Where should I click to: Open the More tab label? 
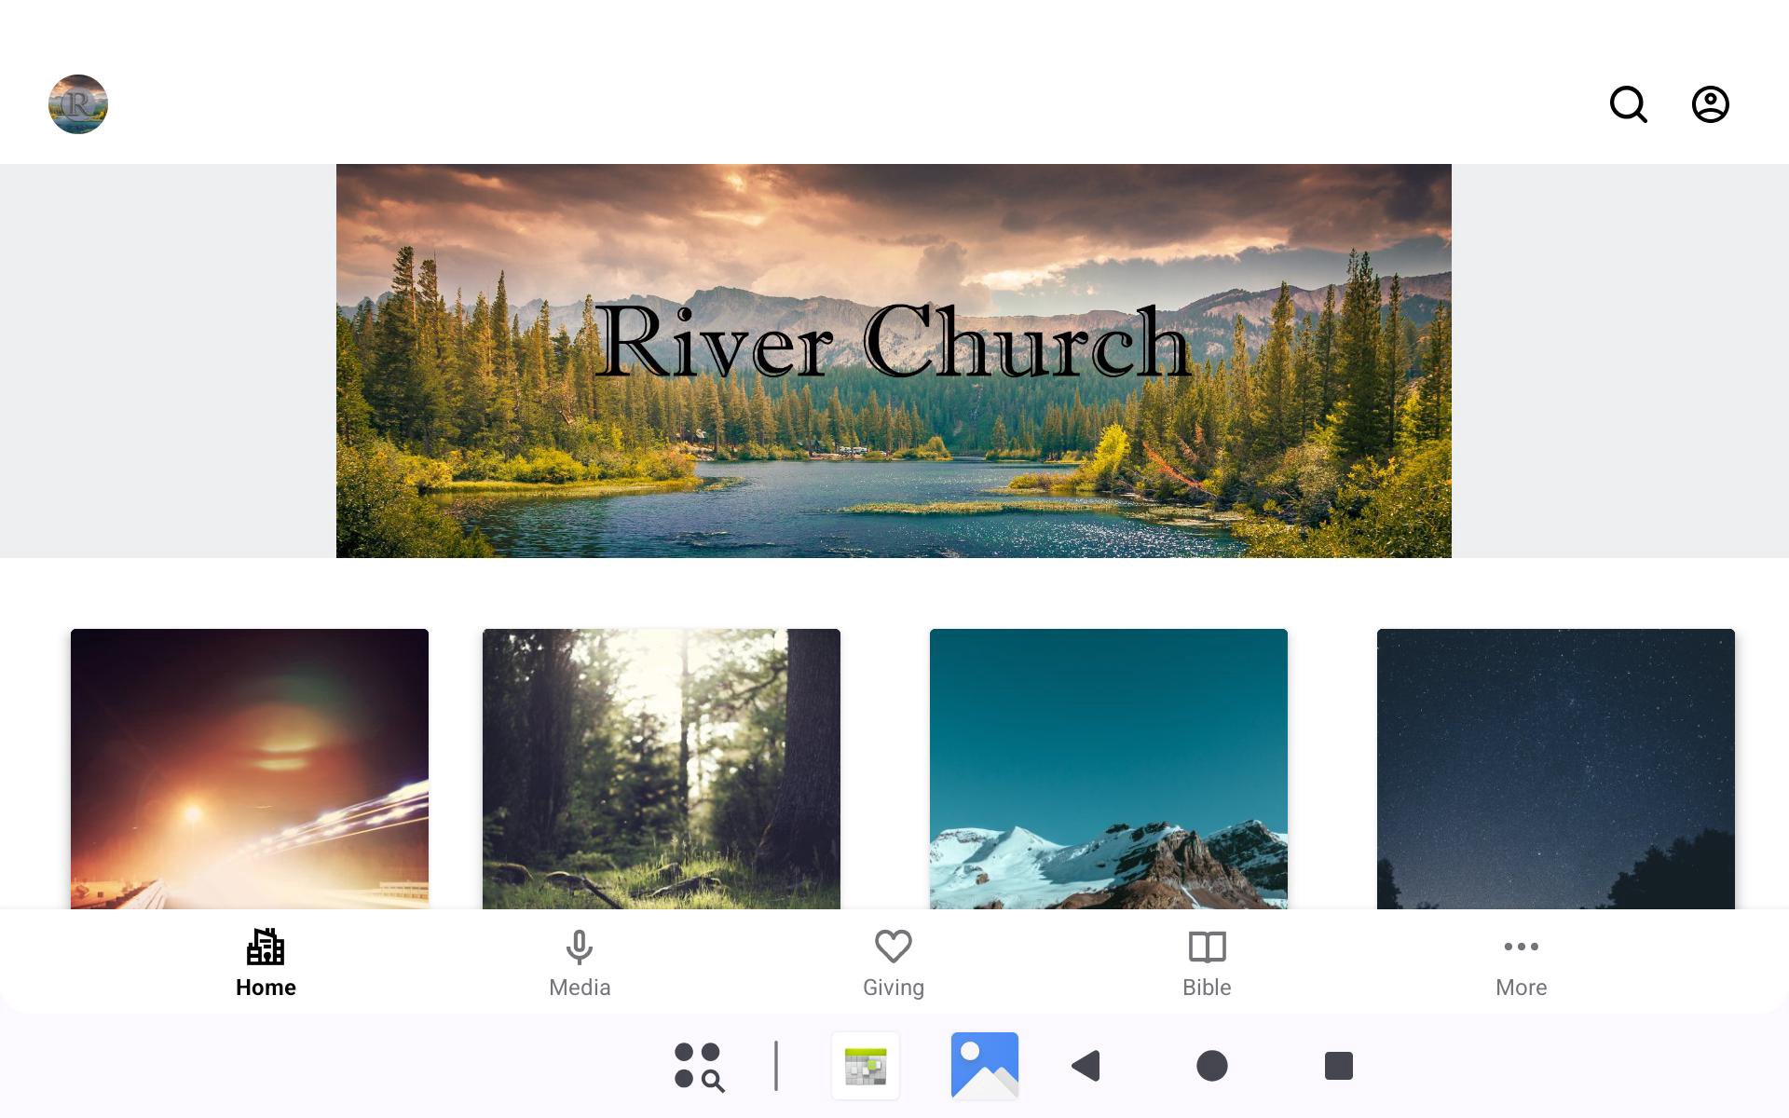(1521, 988)
